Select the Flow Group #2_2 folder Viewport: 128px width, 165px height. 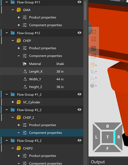29,110
